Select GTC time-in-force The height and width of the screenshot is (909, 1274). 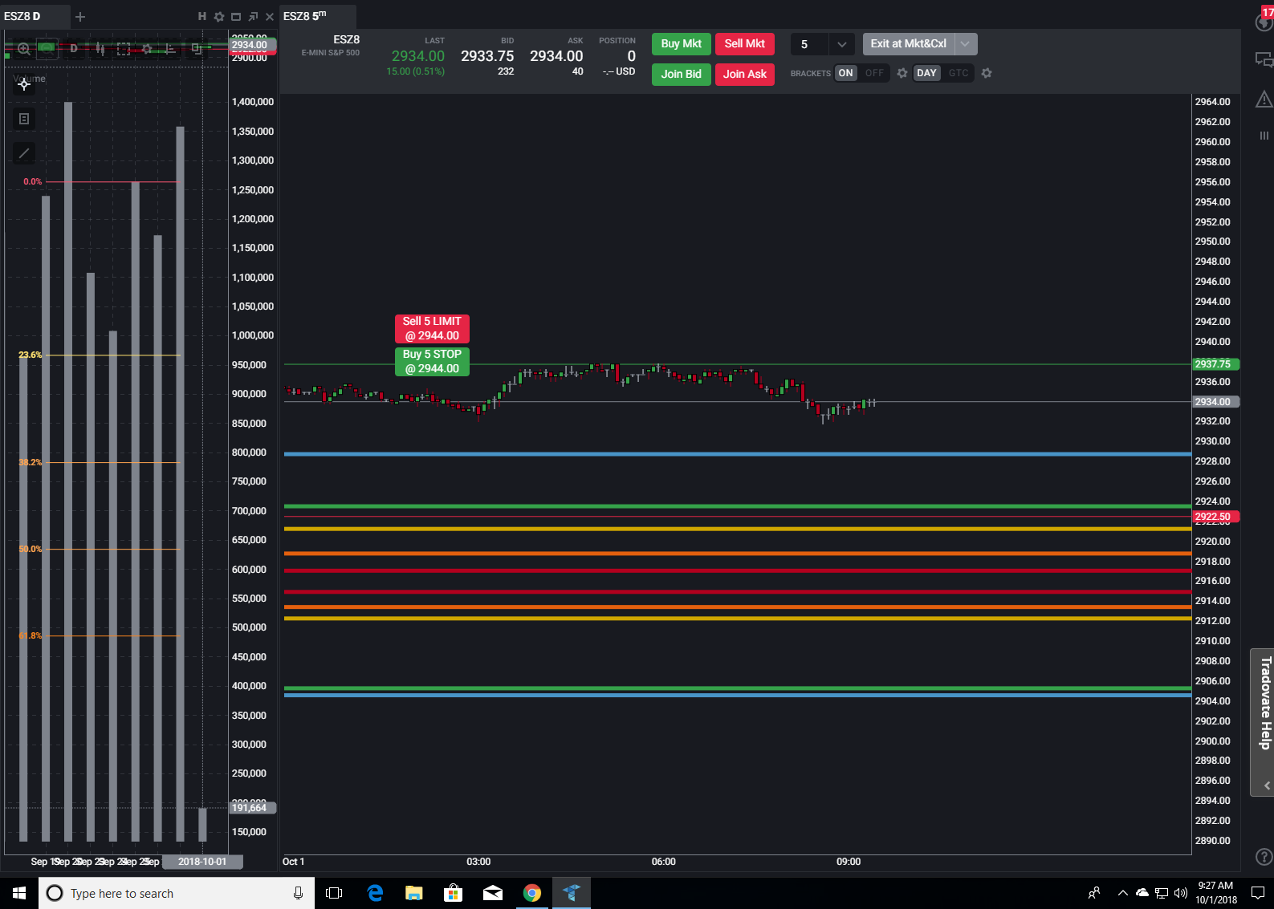(x=959, y=73)
